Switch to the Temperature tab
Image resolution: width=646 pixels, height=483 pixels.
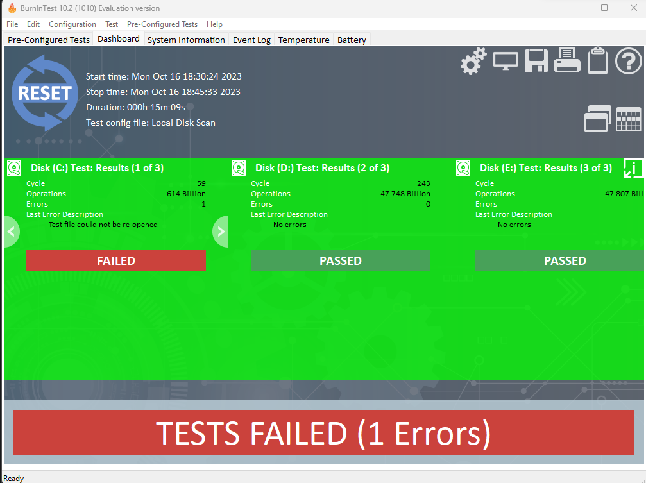point(303,40)
